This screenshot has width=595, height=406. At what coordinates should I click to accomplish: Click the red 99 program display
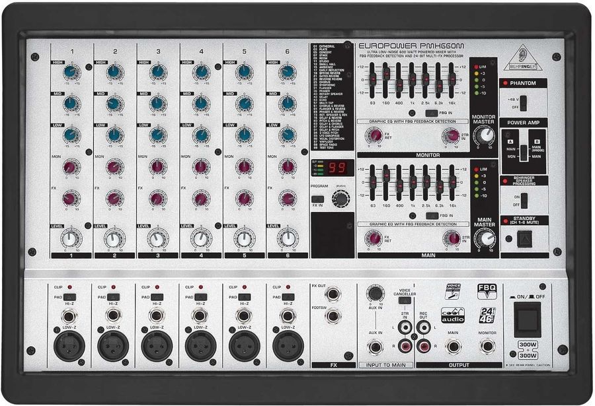click(337, 167)
